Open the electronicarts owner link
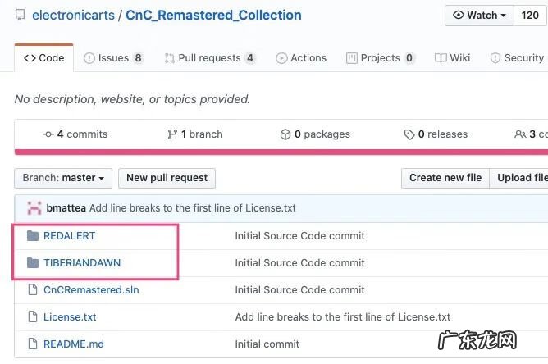Screen dimensions: 548x364 74,16
